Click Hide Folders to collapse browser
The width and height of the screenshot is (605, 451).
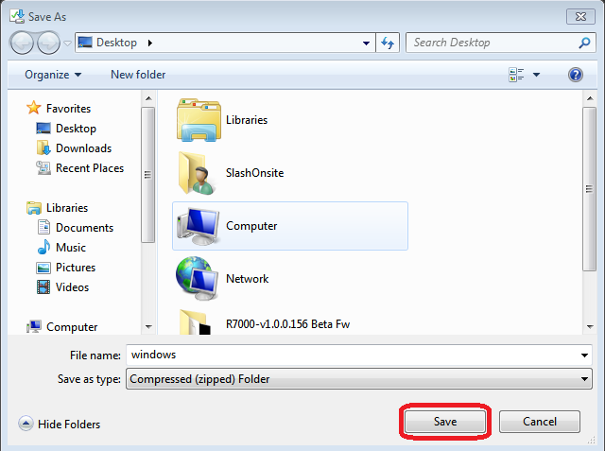(60, 424)
